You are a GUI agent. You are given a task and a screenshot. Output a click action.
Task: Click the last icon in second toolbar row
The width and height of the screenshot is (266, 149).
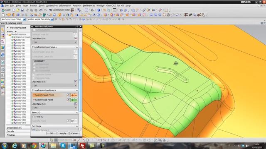[x=203, y=15]
